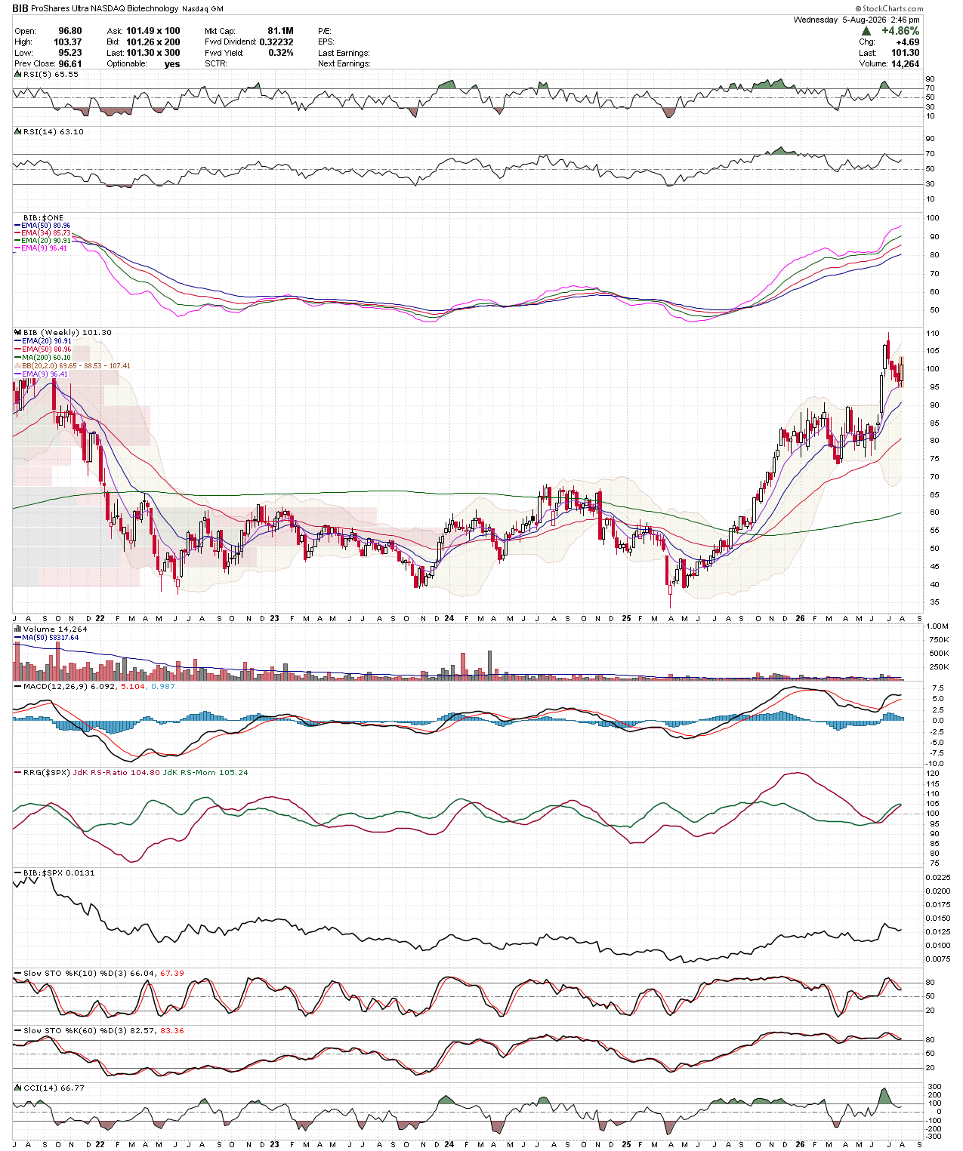This screenshot has height=1151, width=963.
Task: Click the Fwd Yield value 0.32%
Action: pos(281,53)
